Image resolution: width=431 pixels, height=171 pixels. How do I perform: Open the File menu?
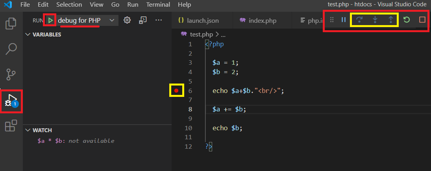(25, 5)
